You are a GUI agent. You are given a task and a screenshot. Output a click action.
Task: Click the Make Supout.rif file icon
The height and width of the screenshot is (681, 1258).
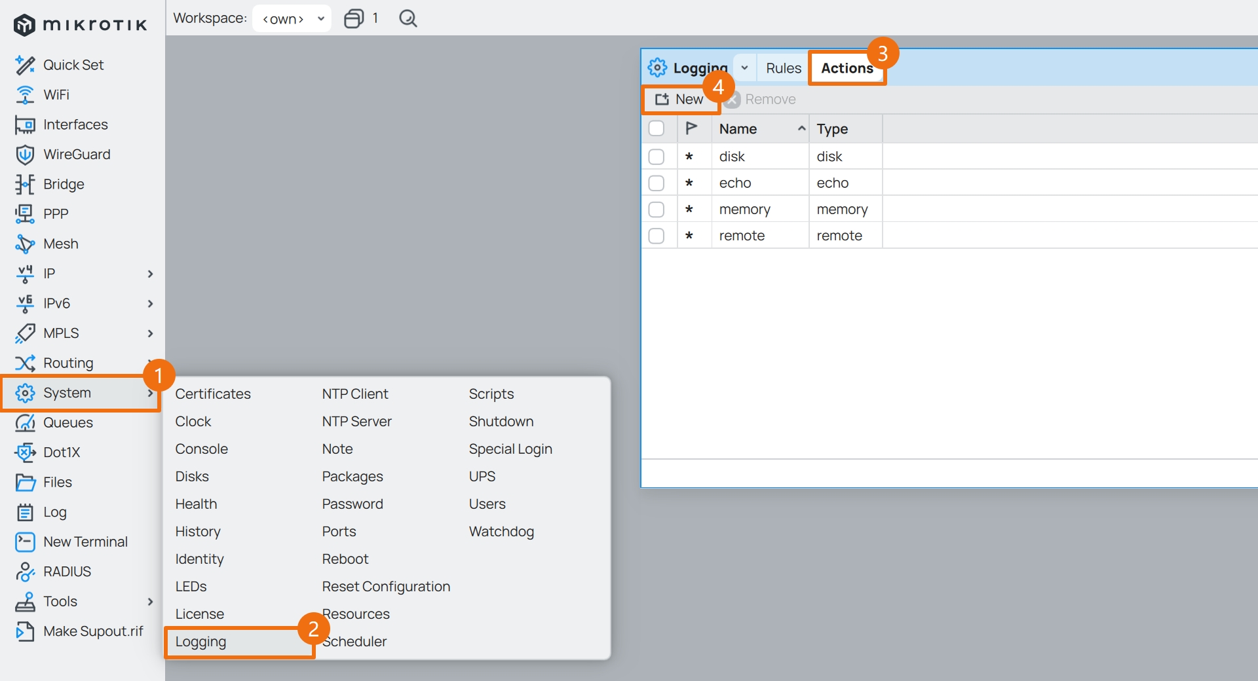point(25,631)
